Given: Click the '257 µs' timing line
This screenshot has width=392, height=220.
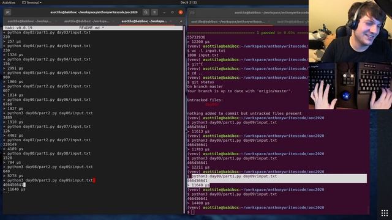Looking at the screenshot, I should coord(12,42).
